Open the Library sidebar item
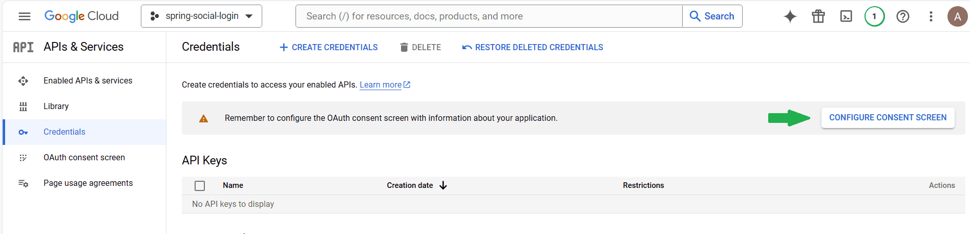Viewport: 970px width, 234px height. point(56,107)
